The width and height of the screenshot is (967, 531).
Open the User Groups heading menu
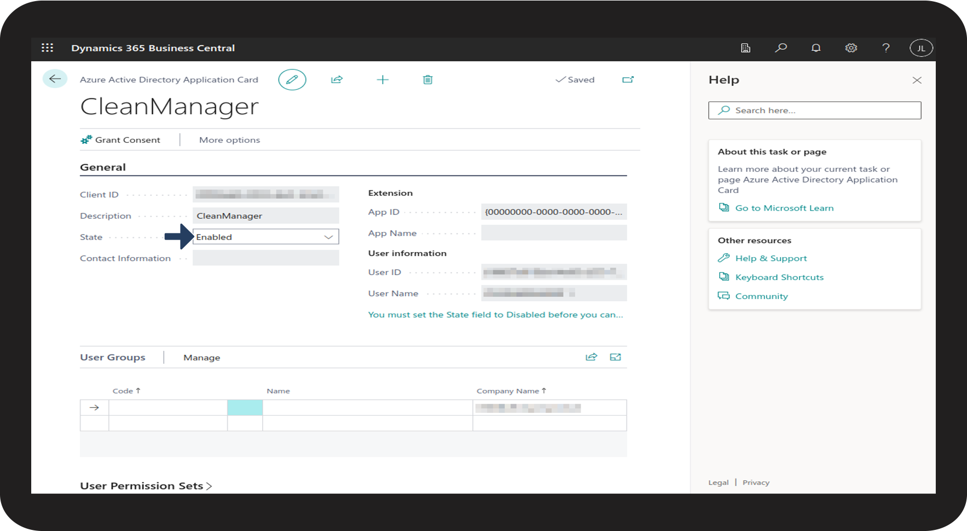tap(113, 357)
